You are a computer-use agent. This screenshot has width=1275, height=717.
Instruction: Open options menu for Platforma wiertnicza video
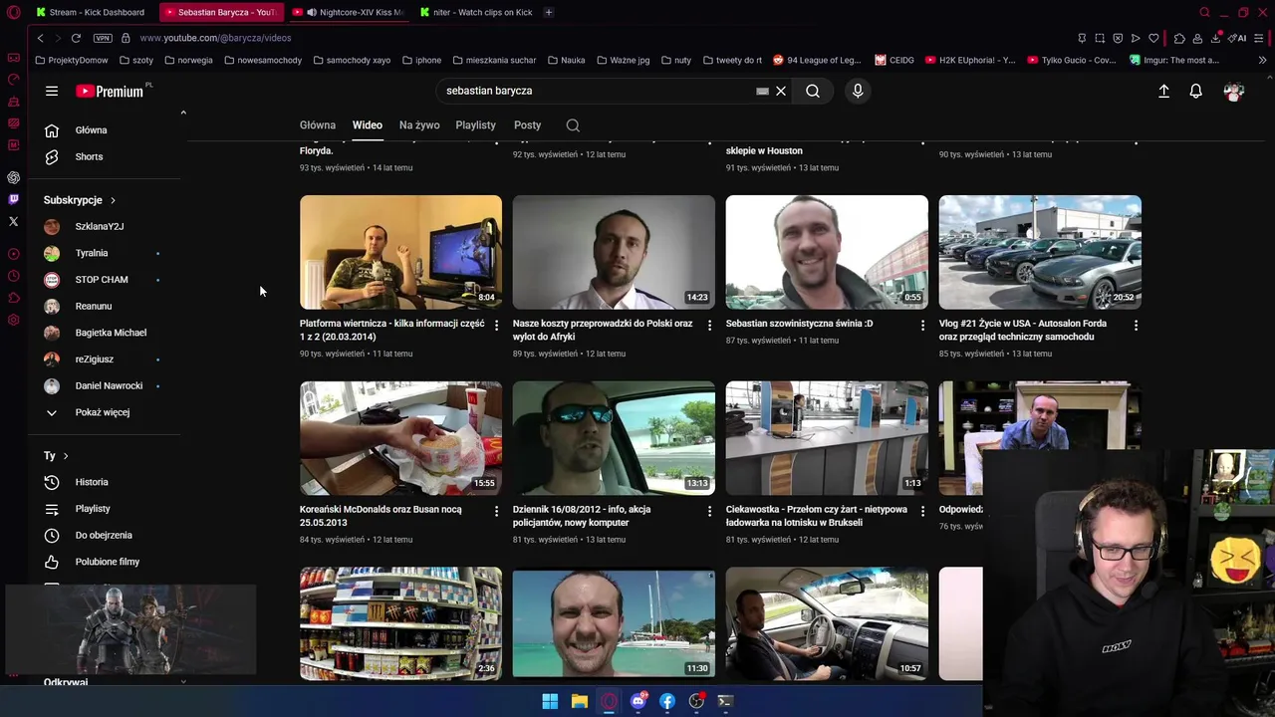496,326
